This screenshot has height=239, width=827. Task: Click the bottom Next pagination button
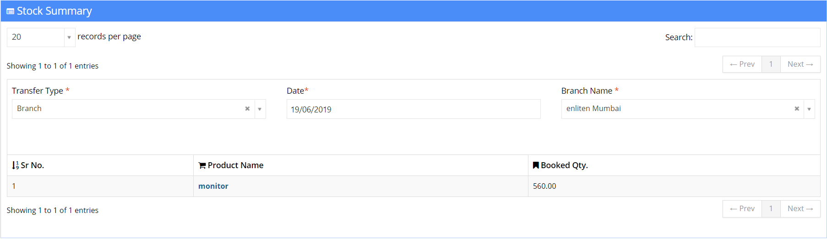point(800,209)
